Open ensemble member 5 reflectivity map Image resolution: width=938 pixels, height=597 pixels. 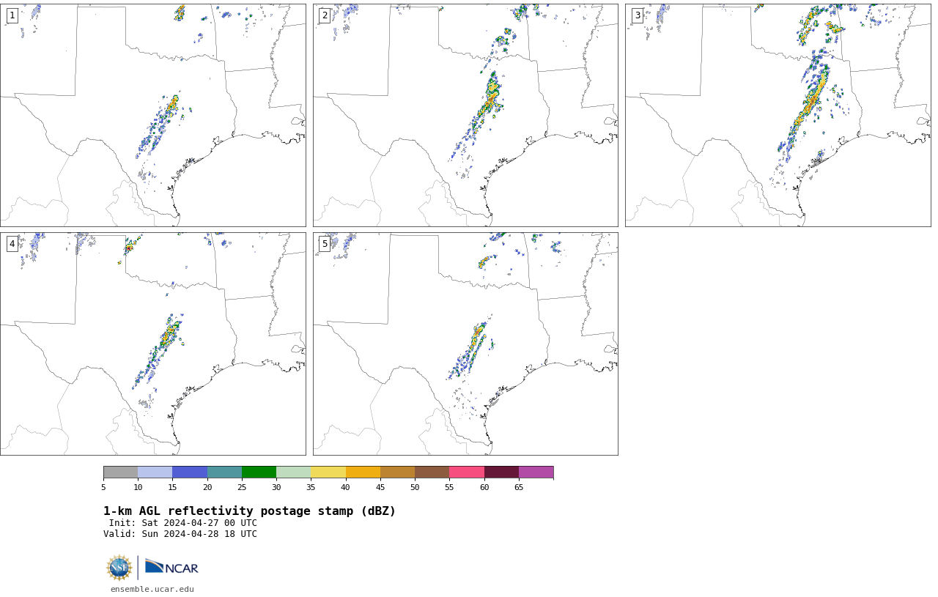(x=465, y=344)
